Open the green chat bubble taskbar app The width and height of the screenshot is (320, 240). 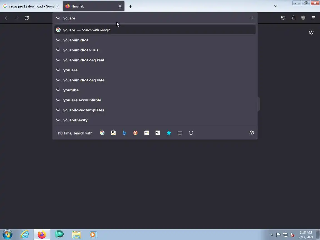pyautogui.click(x=59, y=235)
